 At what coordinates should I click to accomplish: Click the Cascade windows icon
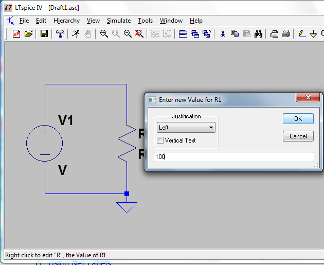point(195,33)
